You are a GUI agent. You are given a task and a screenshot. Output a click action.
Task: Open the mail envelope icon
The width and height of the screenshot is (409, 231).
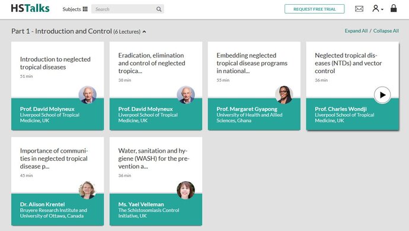point(359,9)
